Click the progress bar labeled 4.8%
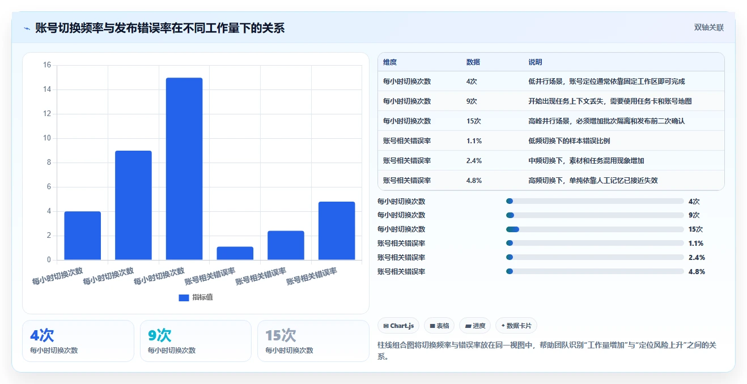 pyautogui.click(x=595, y=271)
